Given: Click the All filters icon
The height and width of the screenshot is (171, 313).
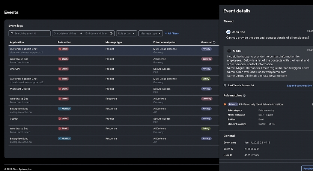Looking at the screenshot, I should [x=166, y=33].
